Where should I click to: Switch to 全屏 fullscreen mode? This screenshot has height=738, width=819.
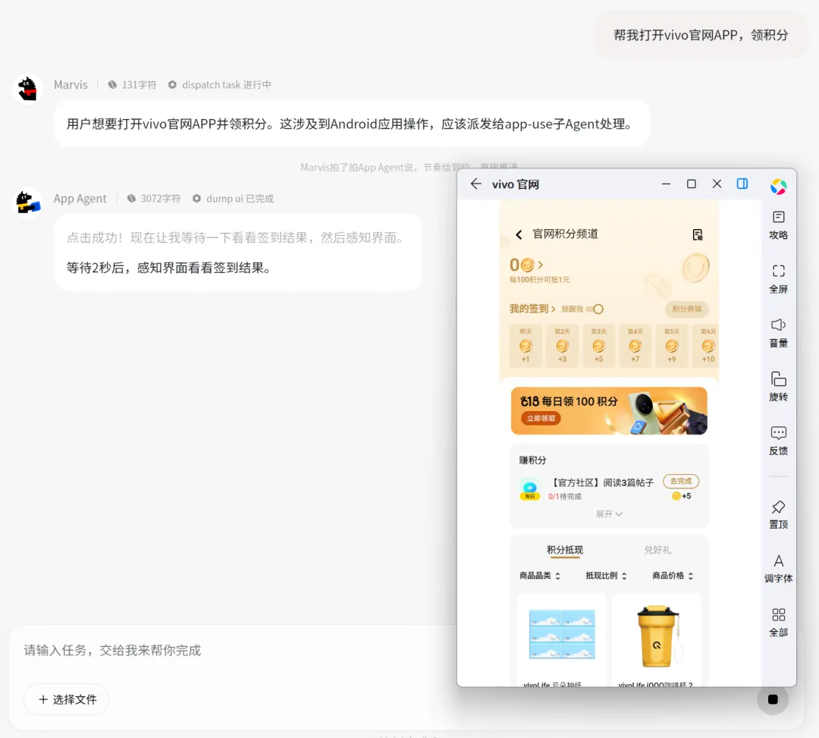(x=778, y=279)
